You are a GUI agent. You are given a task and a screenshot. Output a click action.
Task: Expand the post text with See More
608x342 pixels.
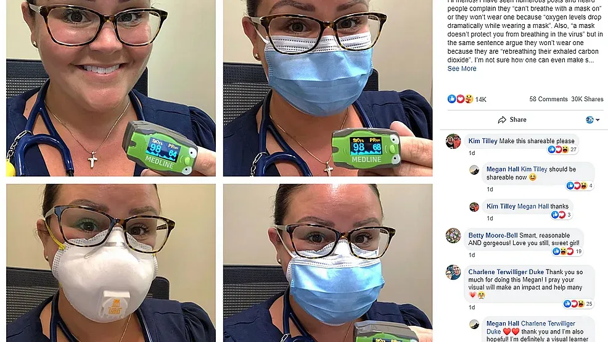(x=462, y=69)
